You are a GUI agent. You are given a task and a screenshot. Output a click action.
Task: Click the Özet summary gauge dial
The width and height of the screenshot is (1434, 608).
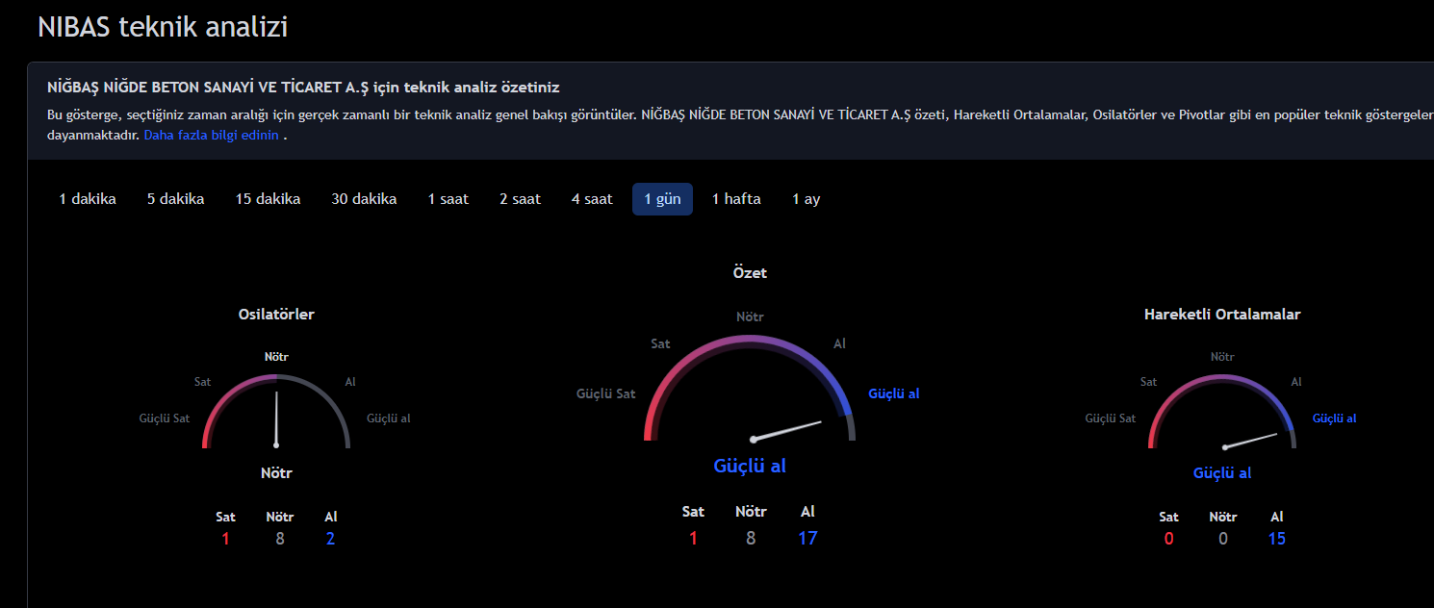click(x=750, y=388)
